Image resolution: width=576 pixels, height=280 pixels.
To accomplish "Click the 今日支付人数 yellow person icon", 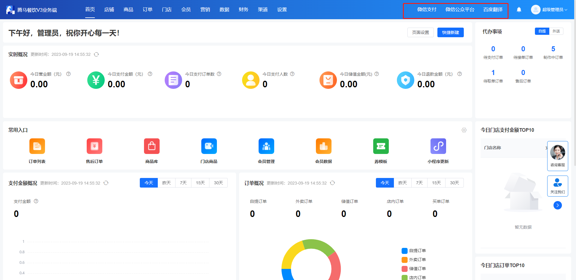I will (x=251, y=80).
